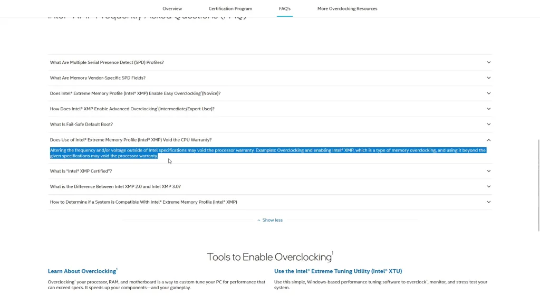540x304 pixels.
Task: Click "Does Use of Intel XMP Void the CPU Warranty?"
Action: pos(131,140)
